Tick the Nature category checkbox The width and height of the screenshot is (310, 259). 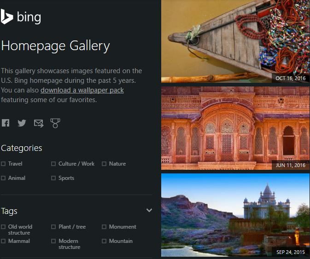(x=104, y=164)
